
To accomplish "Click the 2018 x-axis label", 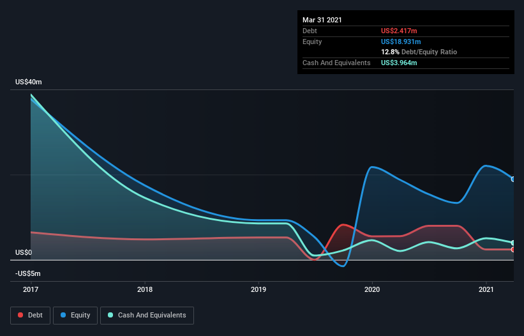I will 145,289.
